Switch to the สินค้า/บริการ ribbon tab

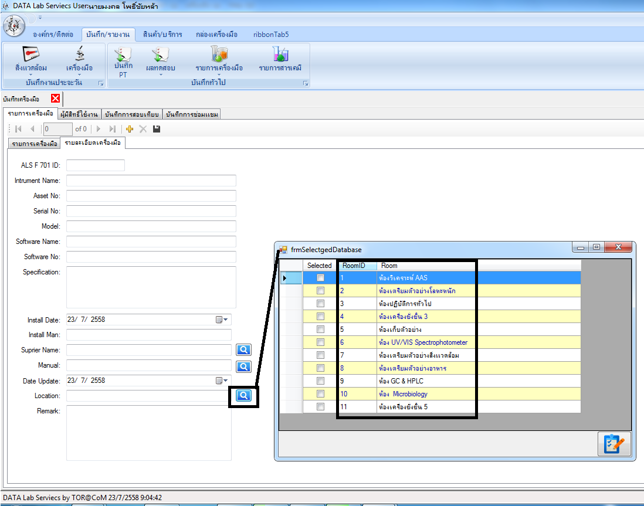pos(162,34)
